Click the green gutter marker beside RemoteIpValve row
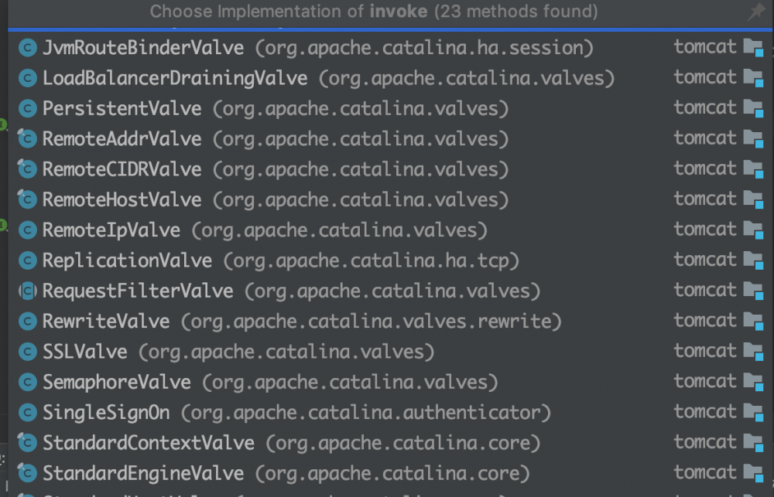The width and height of the screenshot is (774, 497). coord(2,226)
